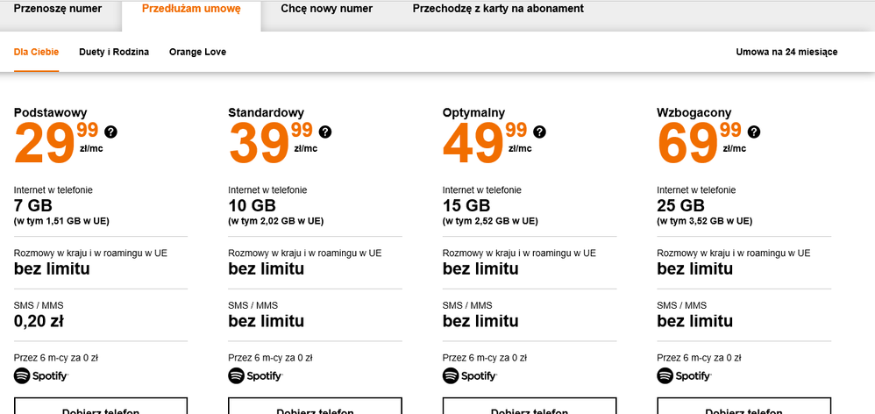Choose Dobierz telefon for Wzbogacony plan
875x414 pixels.
coord(743,407)
